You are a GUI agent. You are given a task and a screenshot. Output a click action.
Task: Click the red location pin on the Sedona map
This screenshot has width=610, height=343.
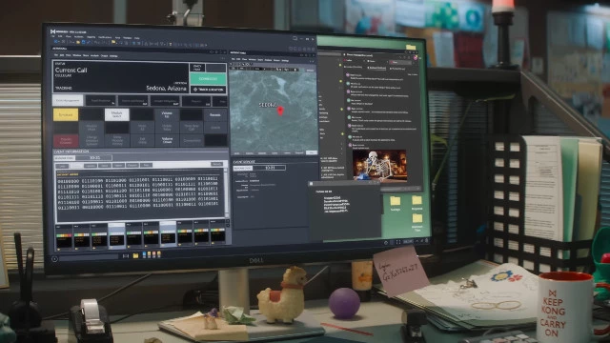click(x=279, y=111)
